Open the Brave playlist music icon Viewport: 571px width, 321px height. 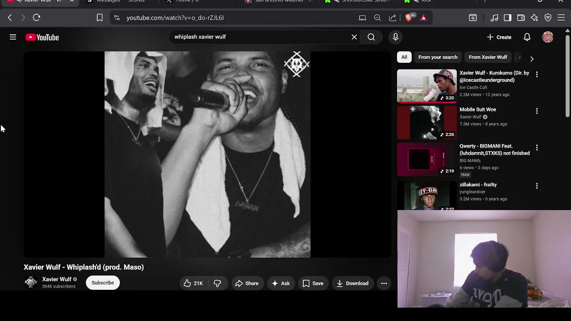point(494,18)
